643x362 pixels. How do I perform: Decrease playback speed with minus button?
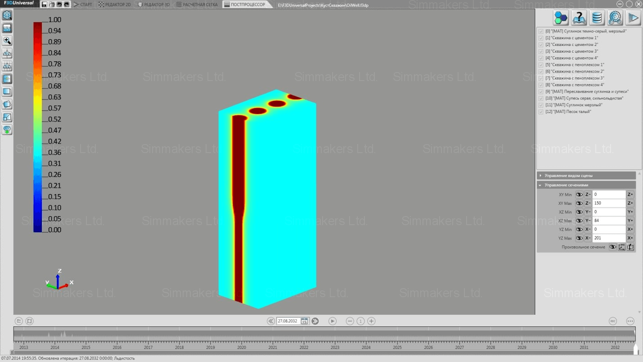350,321
